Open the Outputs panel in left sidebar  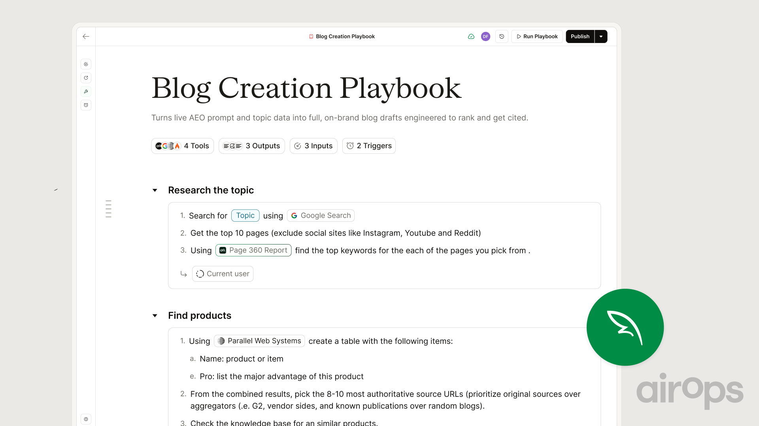(x=86, y=78)
